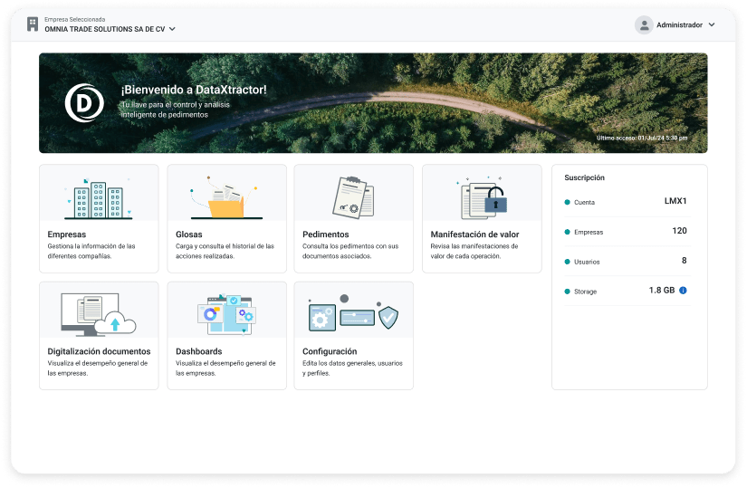Screen dimensions: 747x488
Task: Click the Configuración gears and shield icon
Action: click(x=353, y=315)
